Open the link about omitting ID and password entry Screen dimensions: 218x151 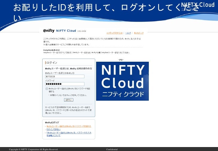[x=69, y=134]
